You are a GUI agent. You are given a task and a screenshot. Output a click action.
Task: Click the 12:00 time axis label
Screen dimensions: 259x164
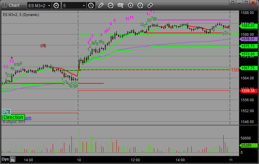tap(135, 160)
